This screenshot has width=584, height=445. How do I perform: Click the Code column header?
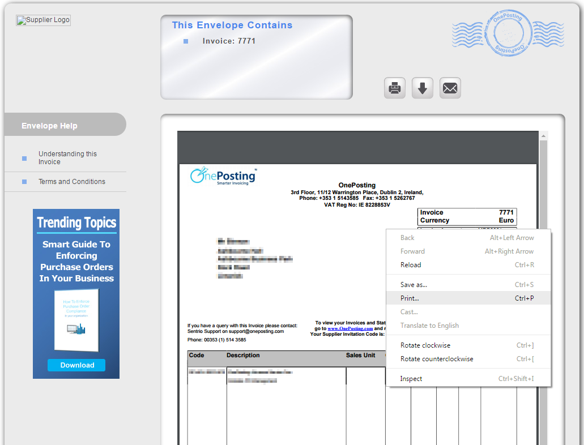(x=197, y=355)
